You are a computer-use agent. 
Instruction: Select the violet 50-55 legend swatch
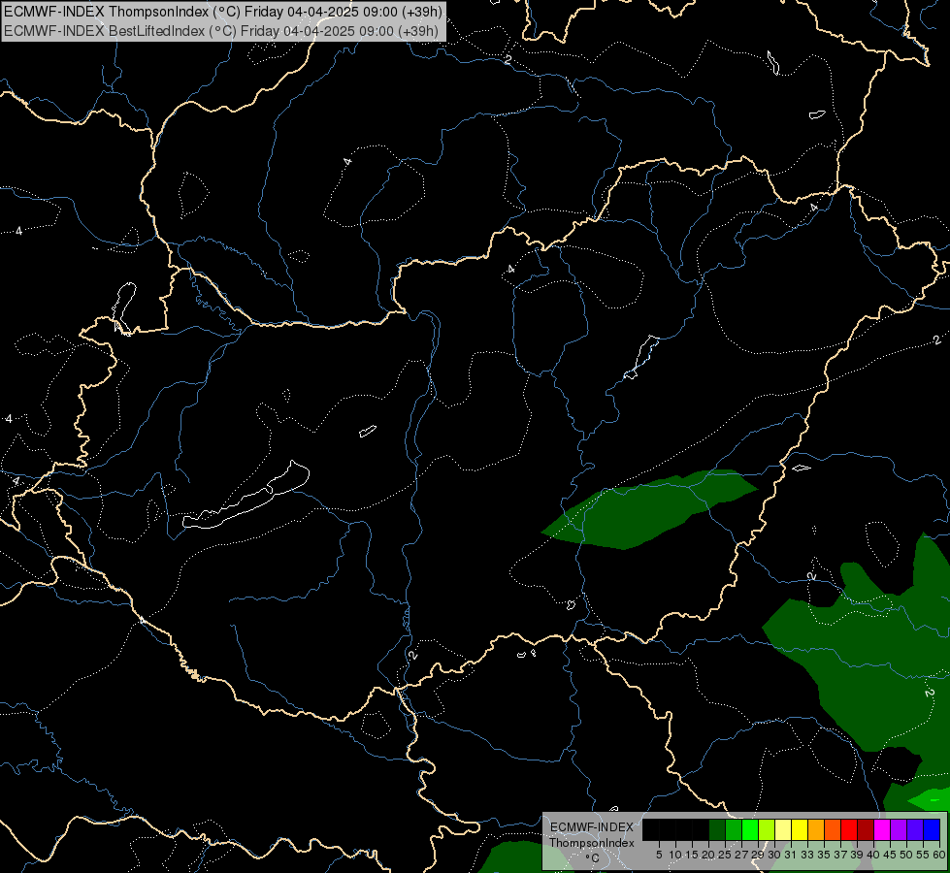click(915, 829)
